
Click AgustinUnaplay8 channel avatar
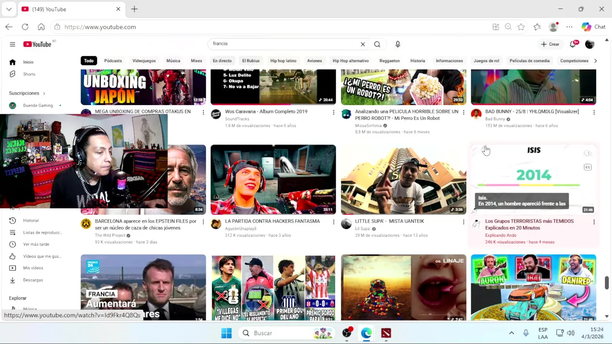[x=216, y=224]
